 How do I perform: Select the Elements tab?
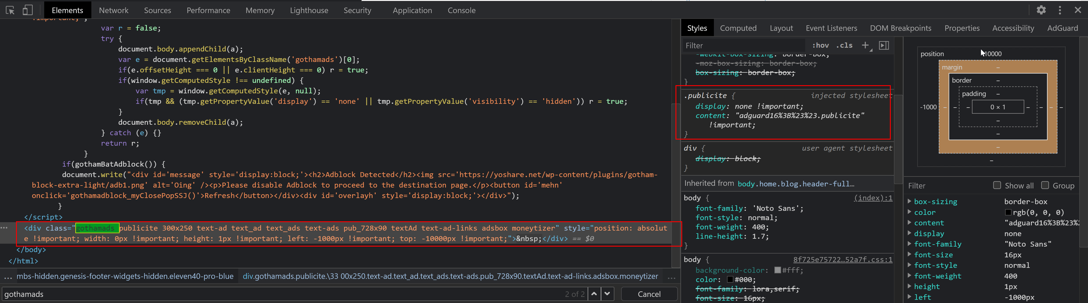tap(67, 10)
